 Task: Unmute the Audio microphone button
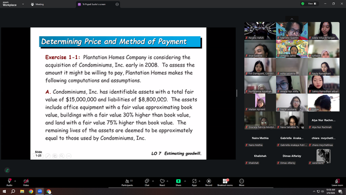tap(9, 182)
